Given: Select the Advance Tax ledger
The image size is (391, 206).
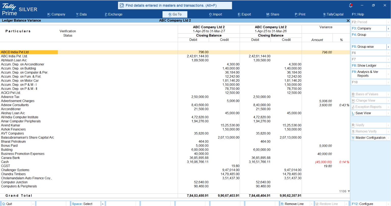Looking at the screenshot, I should click(x=10, y=97).
